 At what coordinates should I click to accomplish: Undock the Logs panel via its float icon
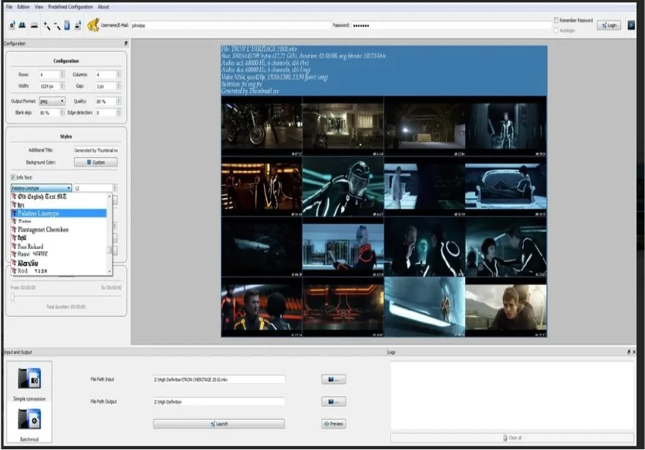coord(628,352)
